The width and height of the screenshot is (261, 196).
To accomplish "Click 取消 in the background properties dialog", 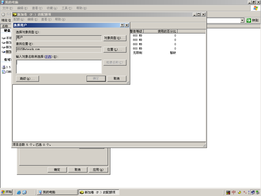I will 78,170.
